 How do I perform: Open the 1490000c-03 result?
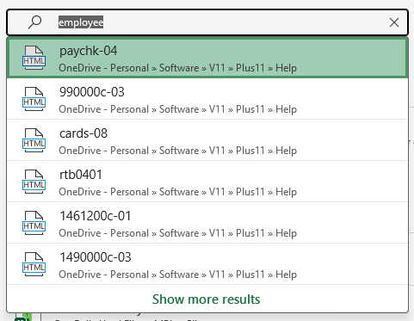pyautogui.click(x=207, y=264)
